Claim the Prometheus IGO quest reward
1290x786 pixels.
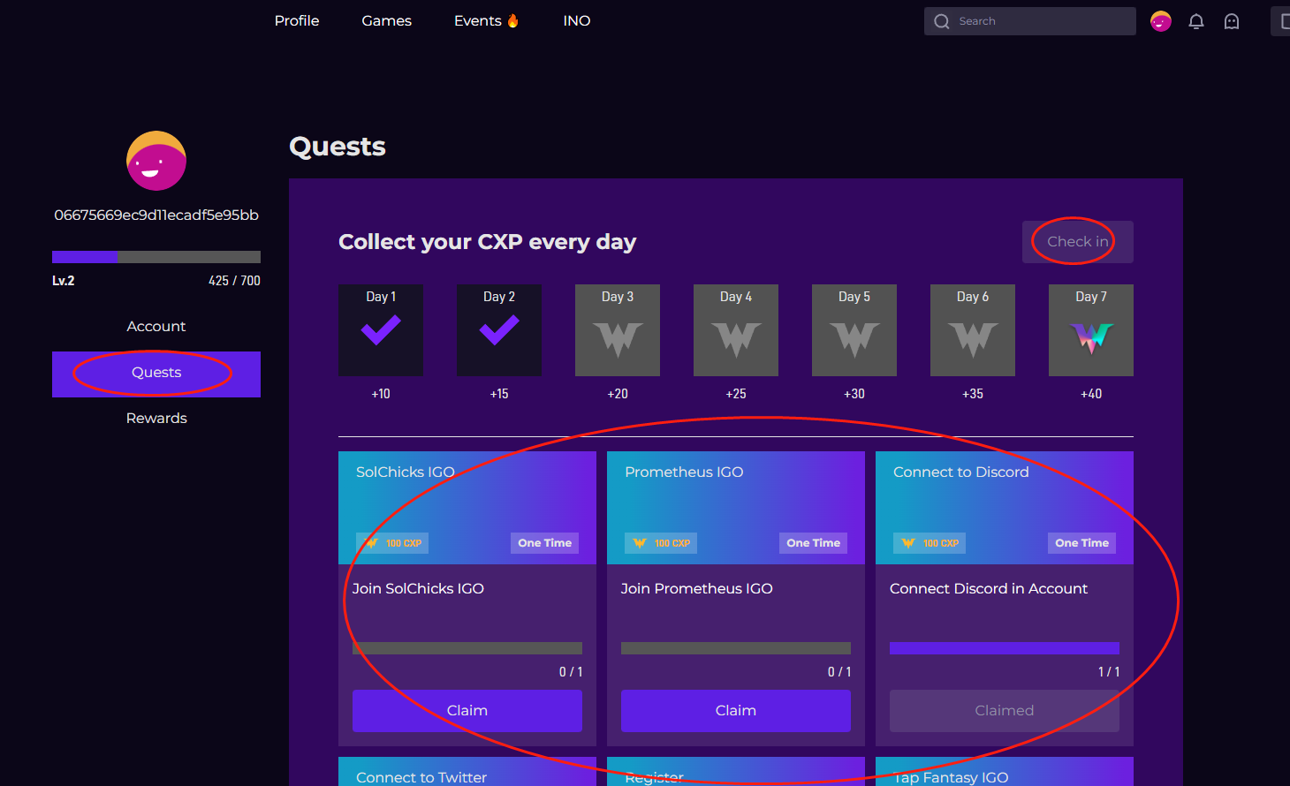click(x=736, y=711)
